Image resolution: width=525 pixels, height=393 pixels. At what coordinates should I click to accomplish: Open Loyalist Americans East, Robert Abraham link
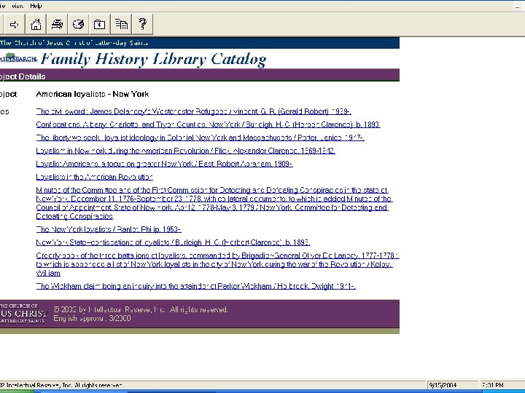(x=164, y=164)
